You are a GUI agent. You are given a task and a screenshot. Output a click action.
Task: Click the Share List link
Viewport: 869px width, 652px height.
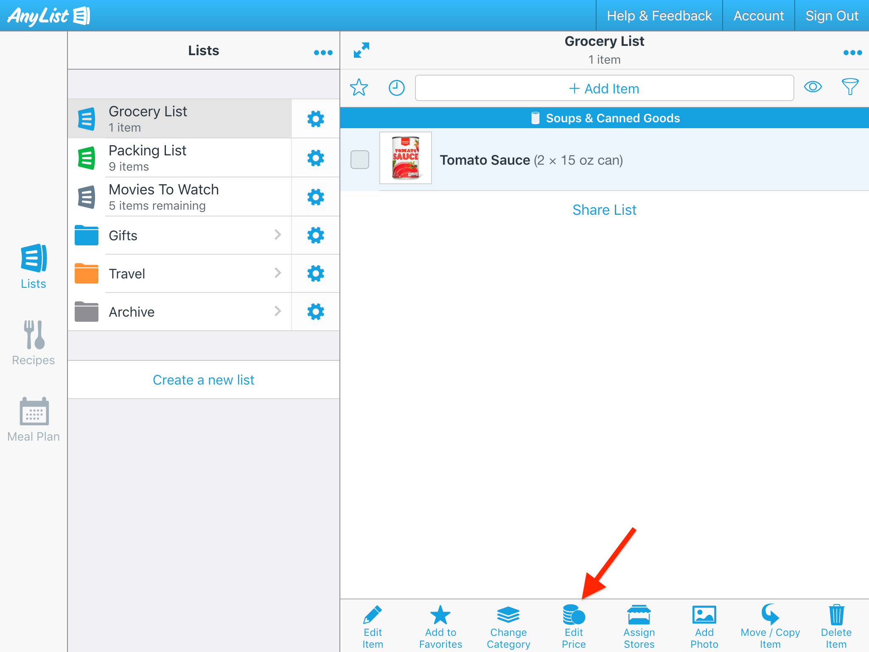604,210
